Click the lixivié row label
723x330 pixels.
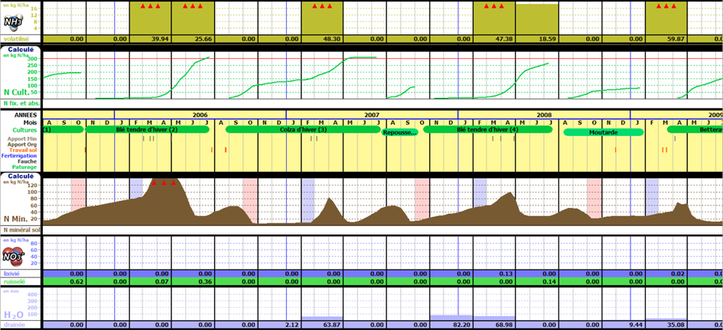pos(11,273)
